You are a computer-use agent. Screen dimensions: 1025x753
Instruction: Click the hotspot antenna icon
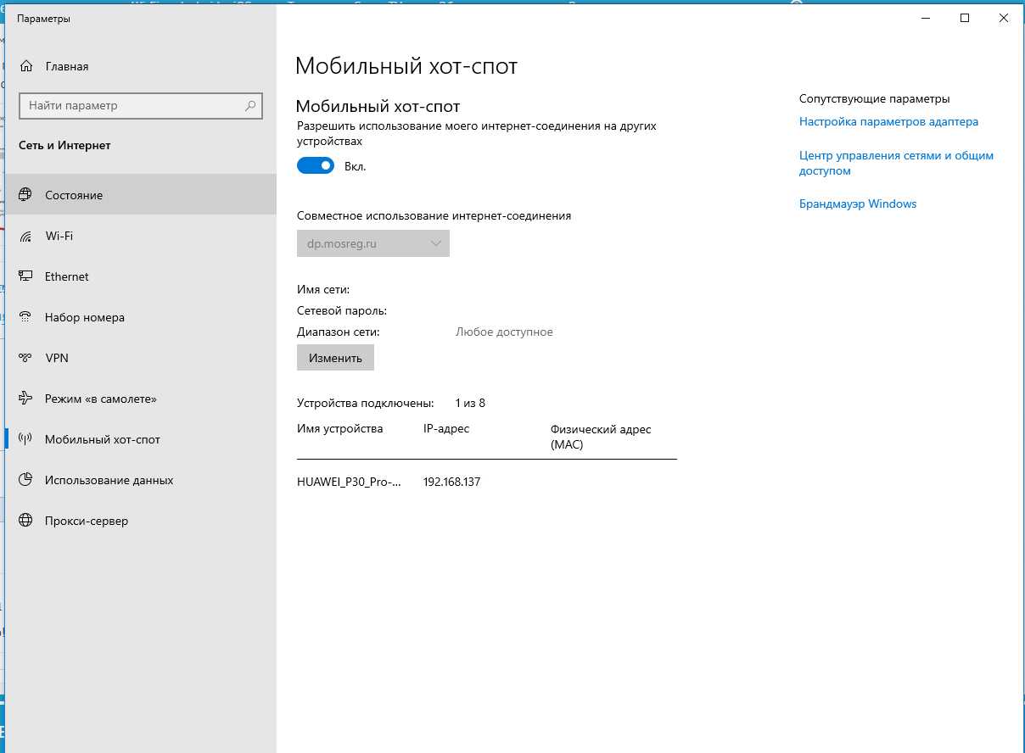click(26, 439)
